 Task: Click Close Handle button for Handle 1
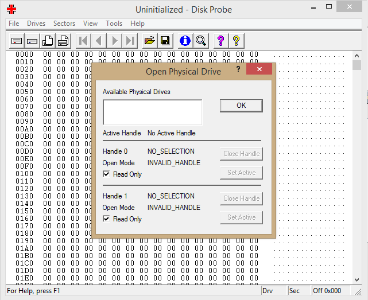point(241,198)
